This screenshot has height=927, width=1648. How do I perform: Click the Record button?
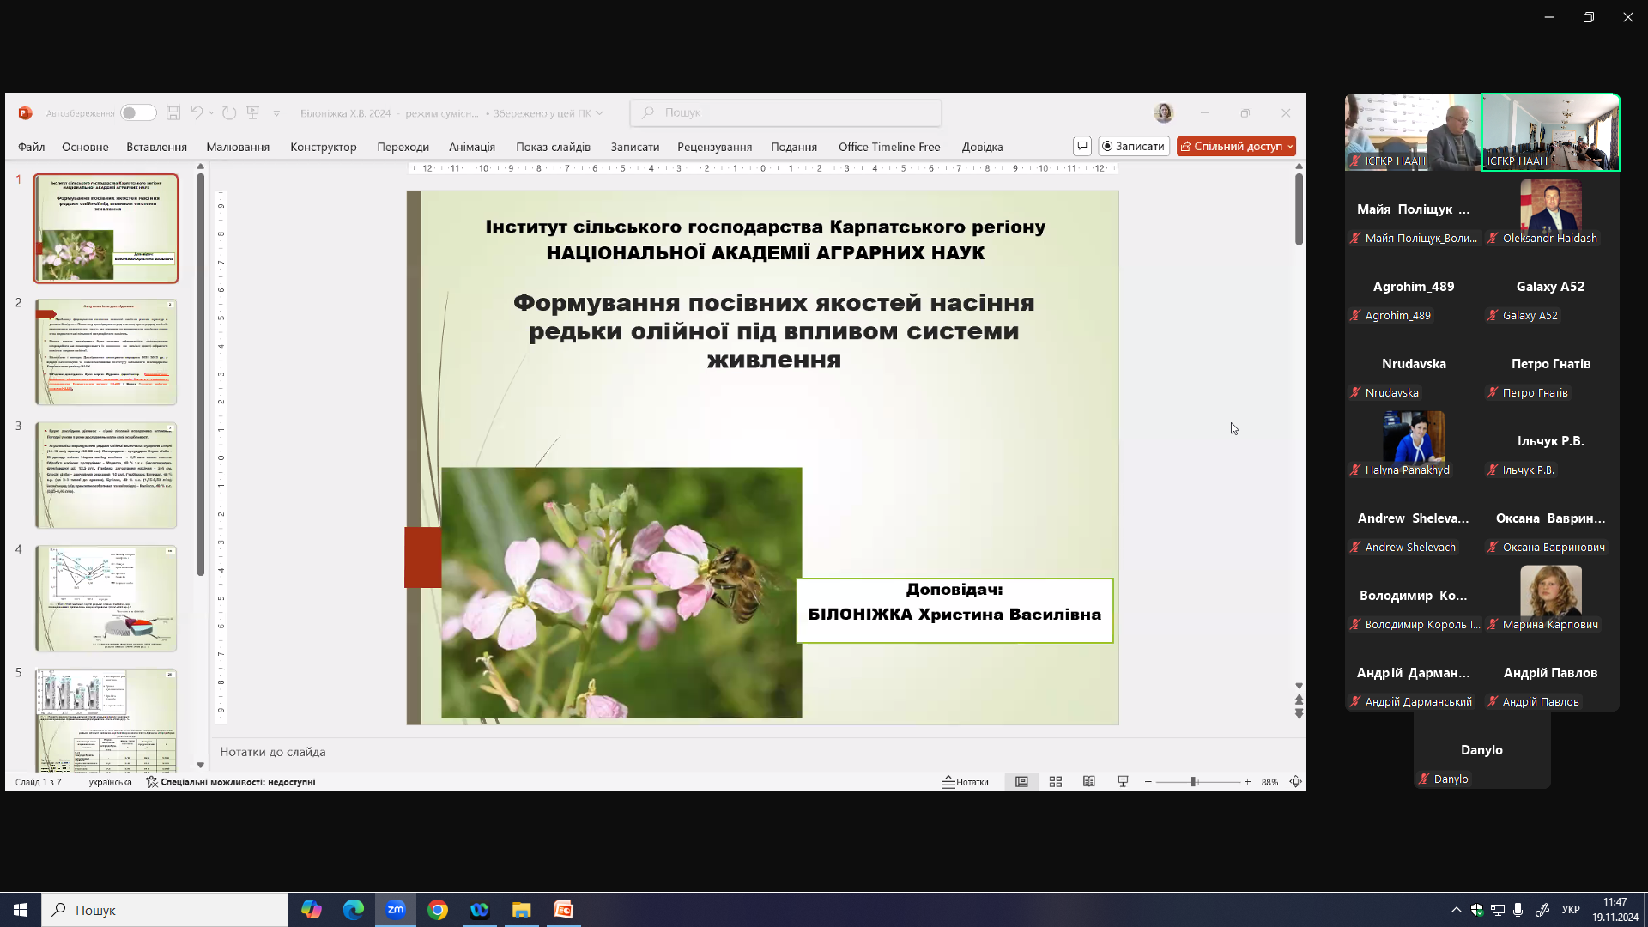click(x=1134, y=146)
